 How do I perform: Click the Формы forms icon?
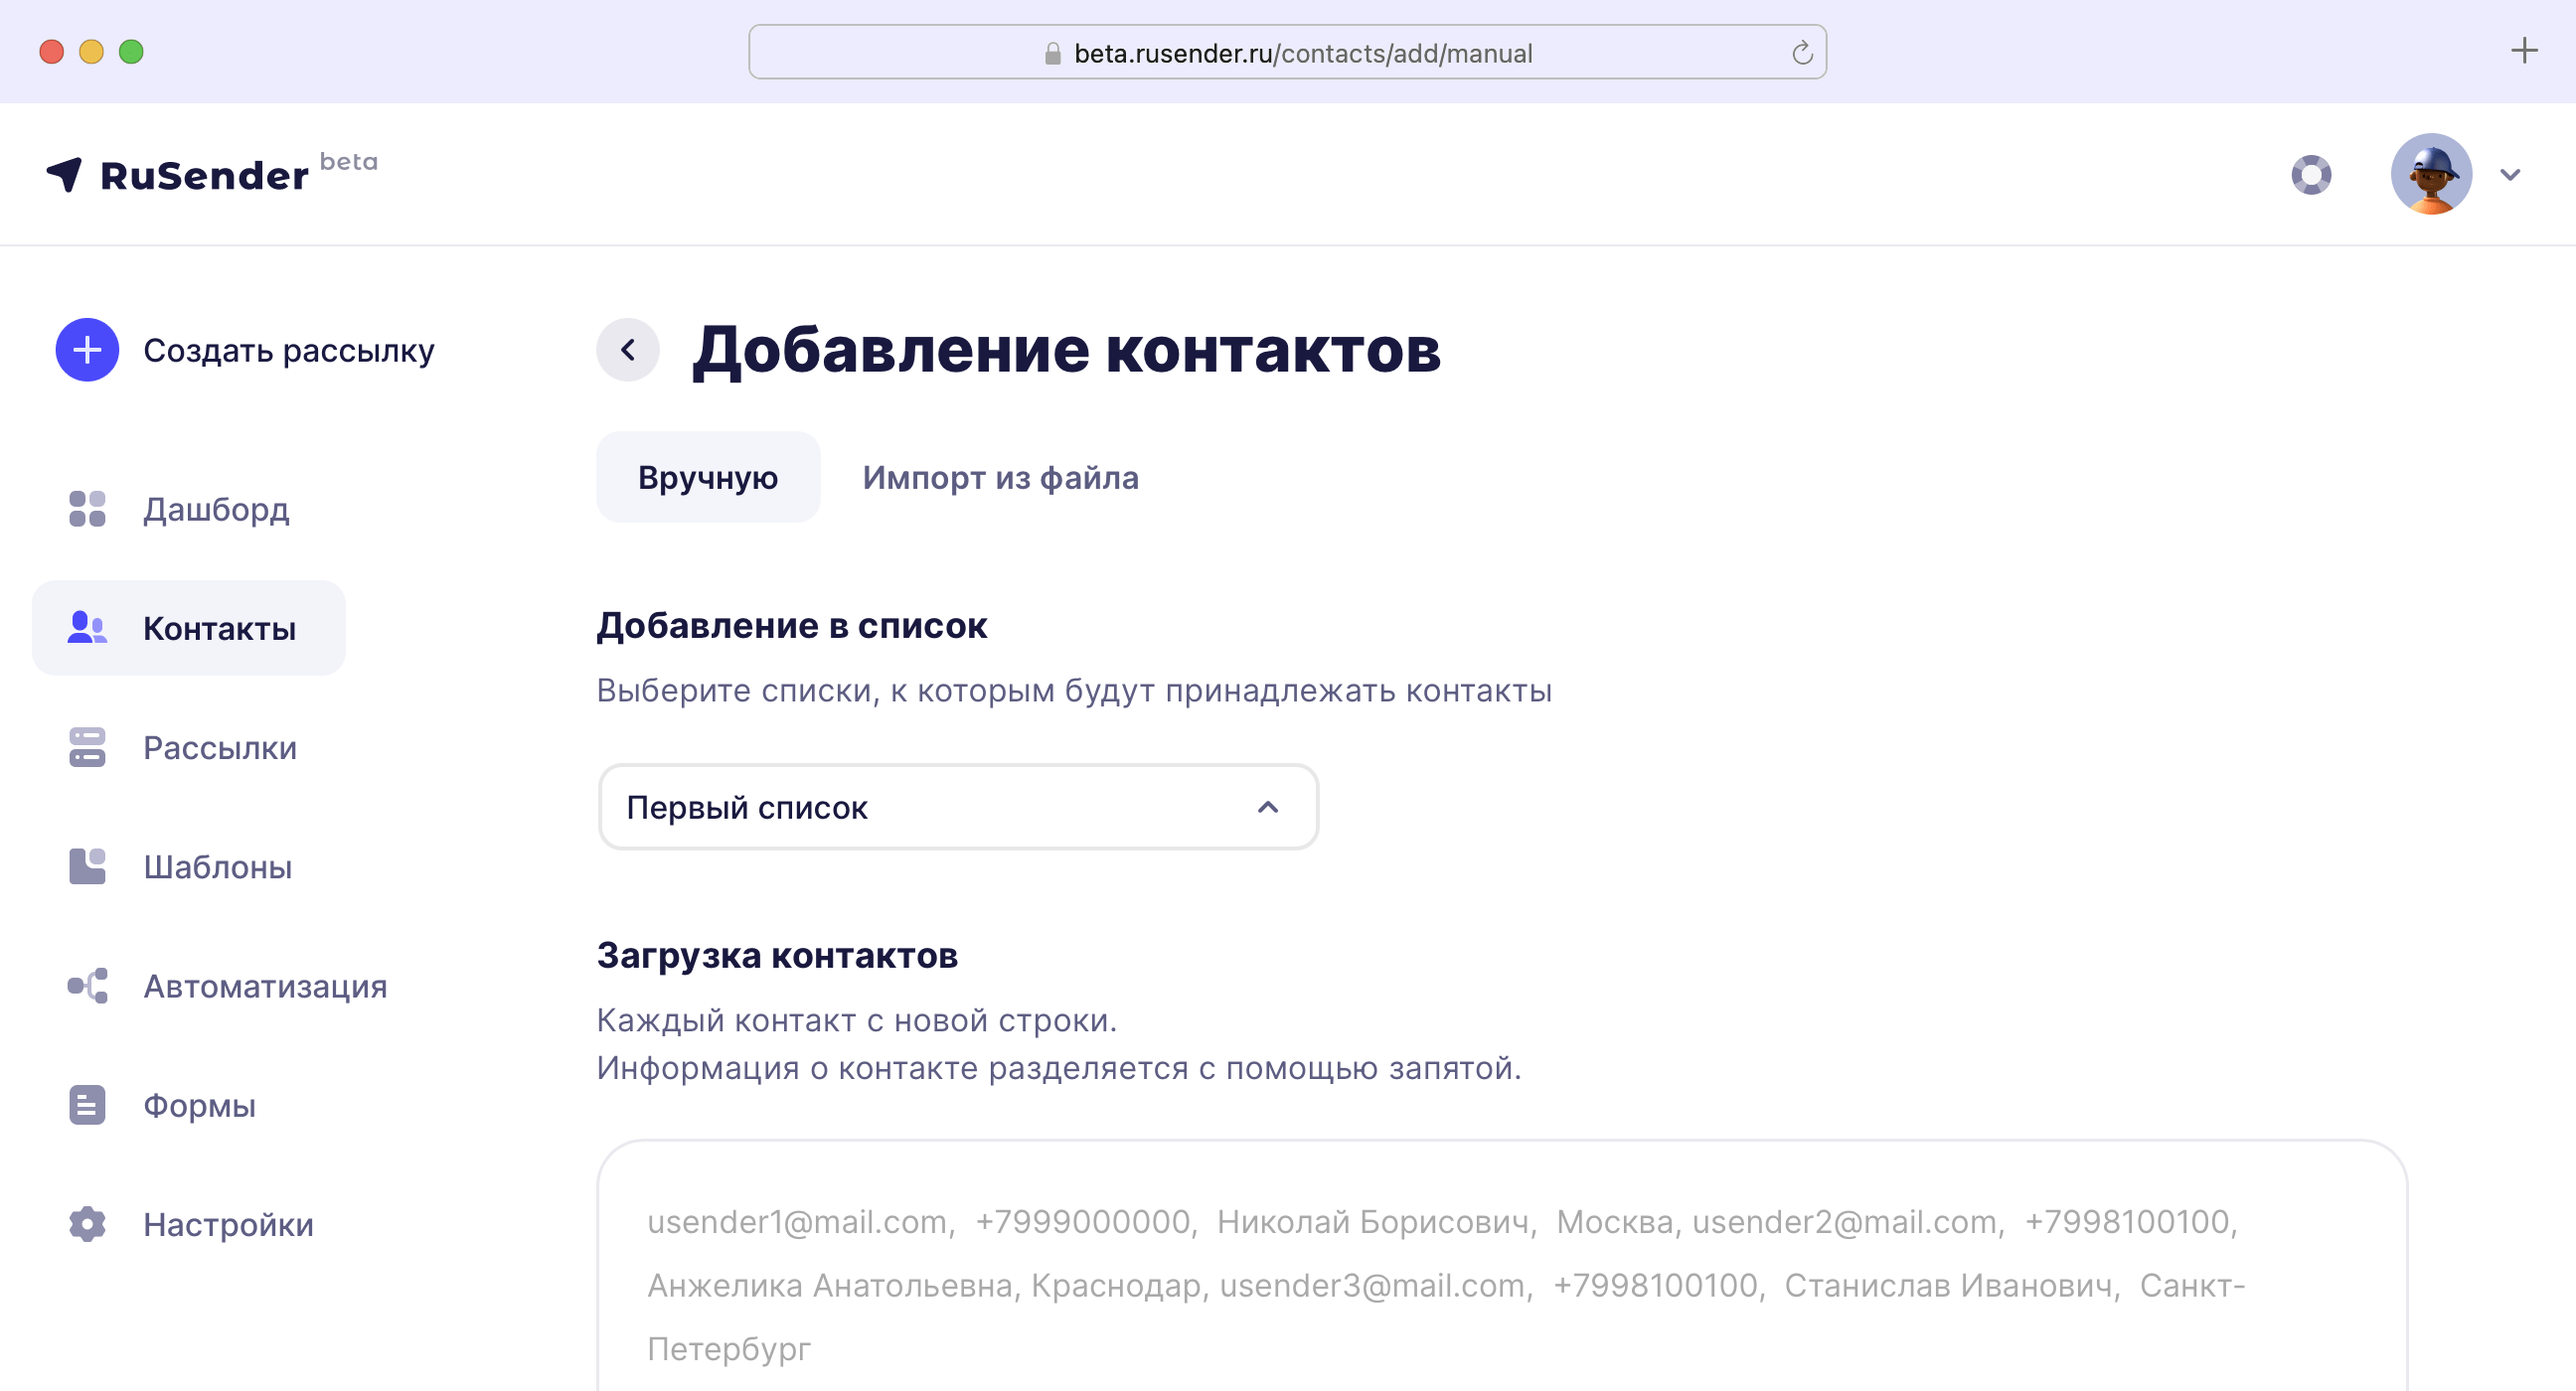click(x=87, y=1105)
